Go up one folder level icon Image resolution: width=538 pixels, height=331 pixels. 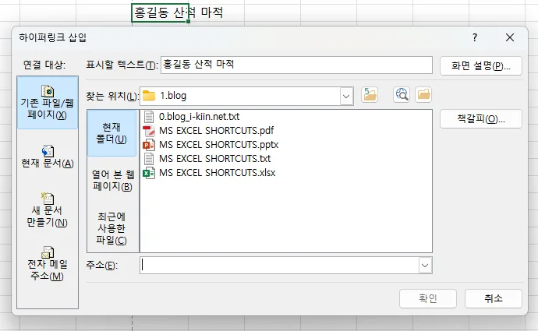(x=370, y=95)
